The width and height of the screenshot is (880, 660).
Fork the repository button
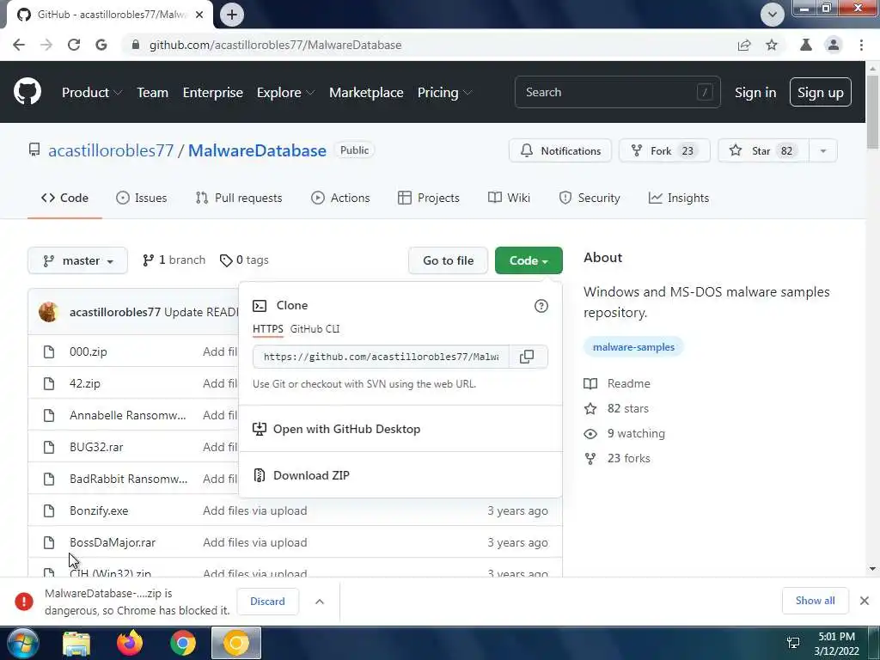(x=664, y=151)
